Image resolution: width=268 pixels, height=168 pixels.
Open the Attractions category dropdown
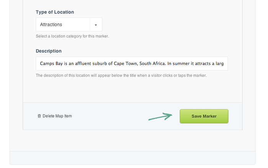(x=69, y=25)
